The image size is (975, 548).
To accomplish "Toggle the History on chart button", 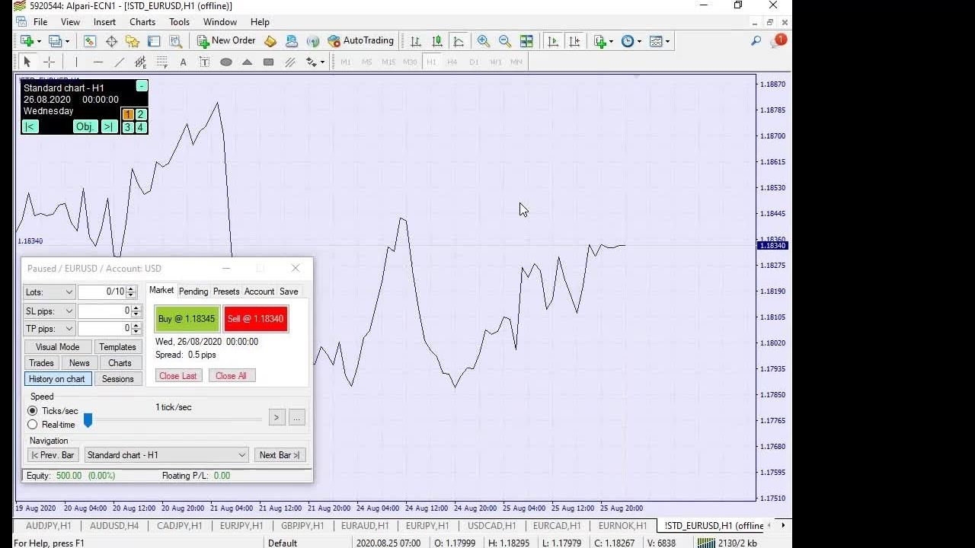I will coord(57,379).
